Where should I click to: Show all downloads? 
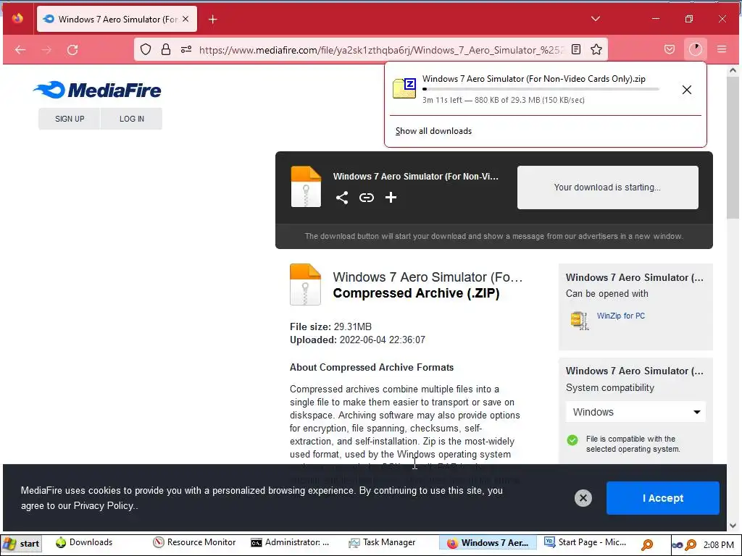(433, 131)
